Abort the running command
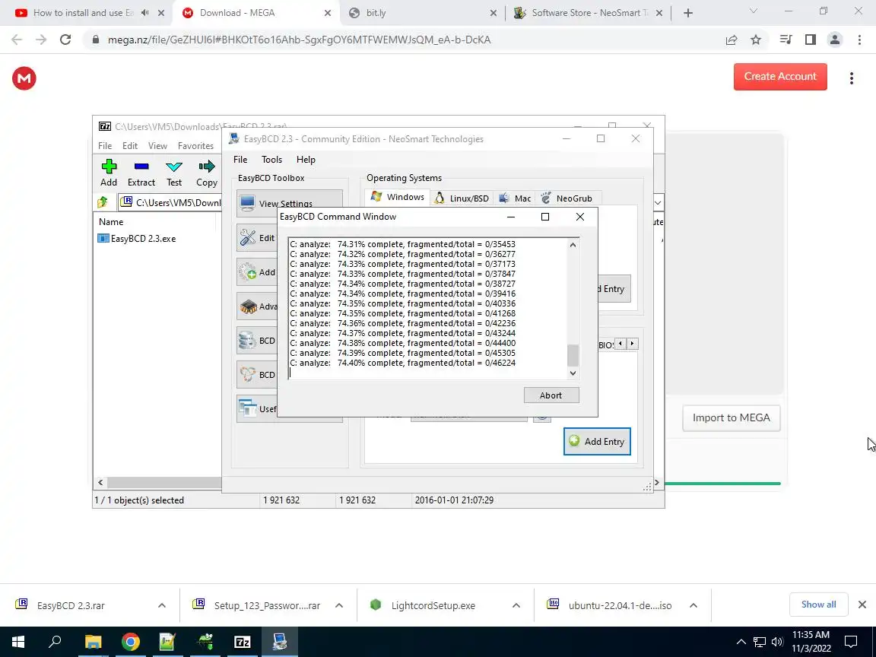Image resolution: width=876 pixels, height=657 pixels. coord(551,395)
